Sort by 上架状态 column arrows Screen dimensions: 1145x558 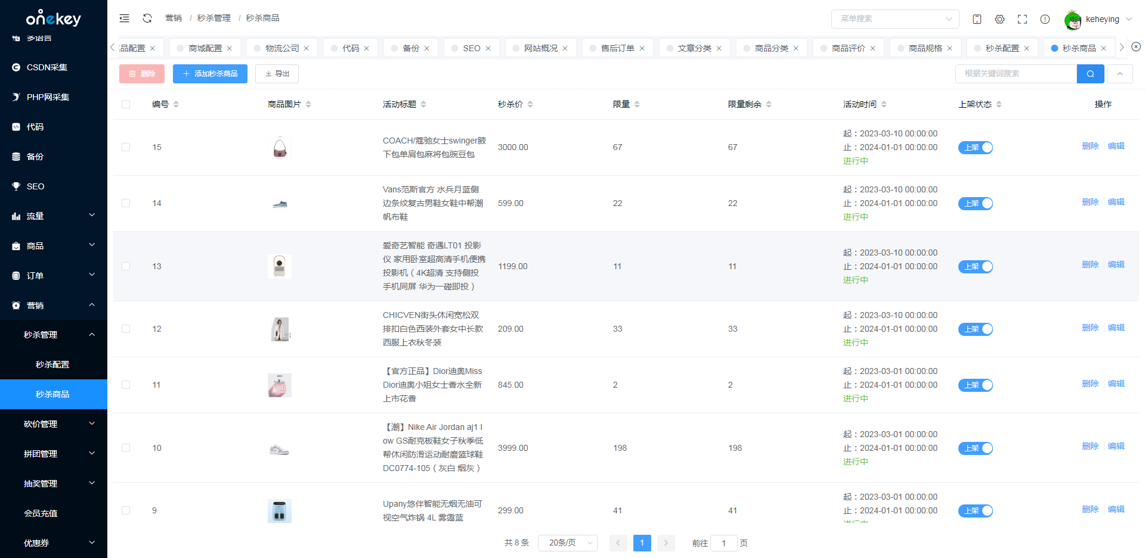(x=999, y=104)
